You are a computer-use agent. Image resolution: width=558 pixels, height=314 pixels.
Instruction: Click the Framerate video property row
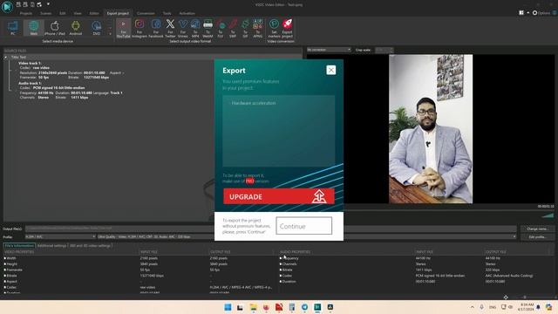(x=139, y=270)
